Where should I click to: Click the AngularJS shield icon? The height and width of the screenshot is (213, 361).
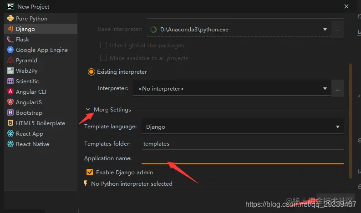coord(10,102)
